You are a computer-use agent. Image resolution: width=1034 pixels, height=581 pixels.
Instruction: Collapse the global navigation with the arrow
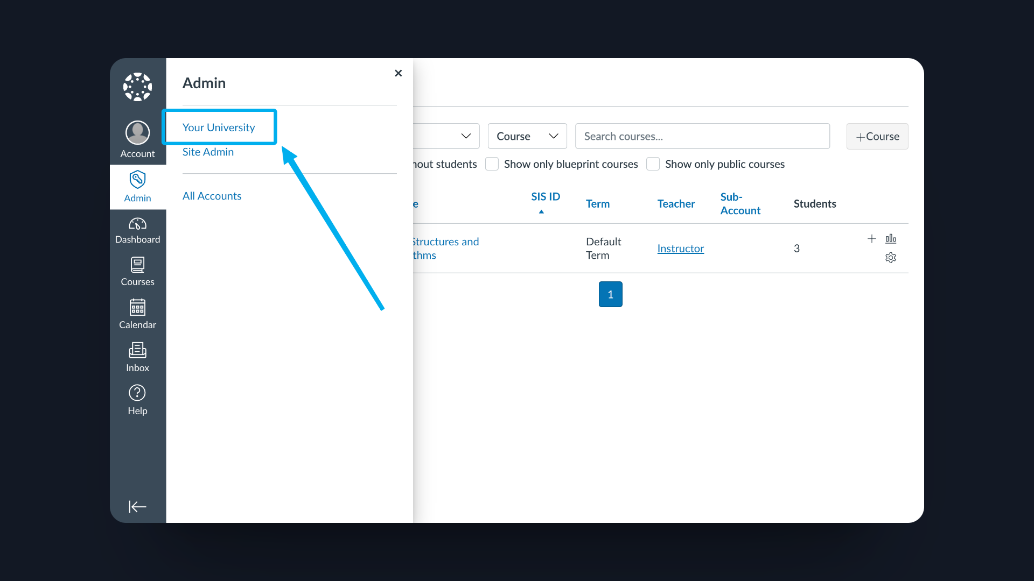tap(137, 506)
